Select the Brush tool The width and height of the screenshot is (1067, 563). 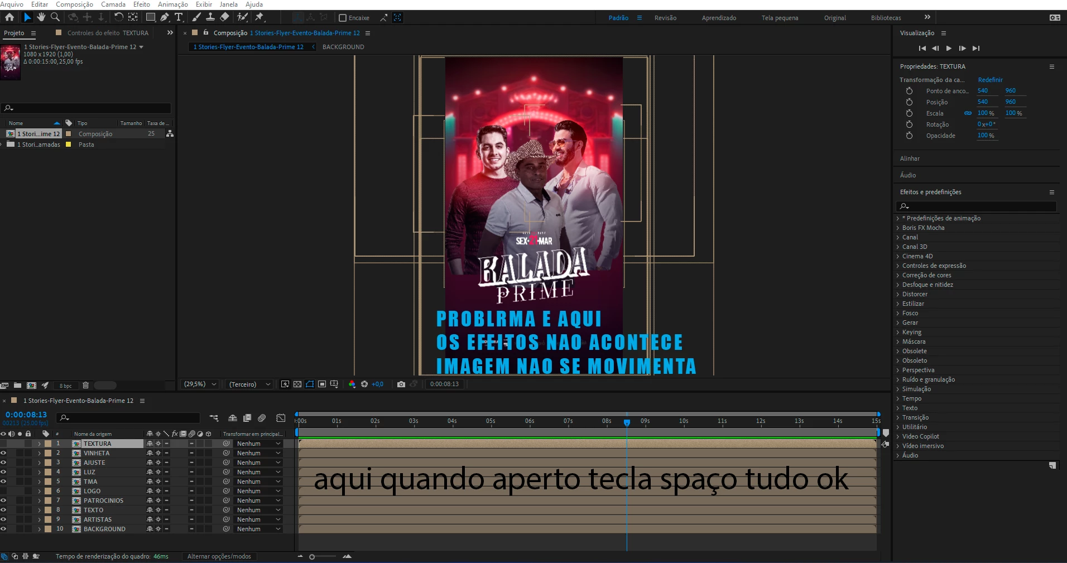tap(196, 17)
